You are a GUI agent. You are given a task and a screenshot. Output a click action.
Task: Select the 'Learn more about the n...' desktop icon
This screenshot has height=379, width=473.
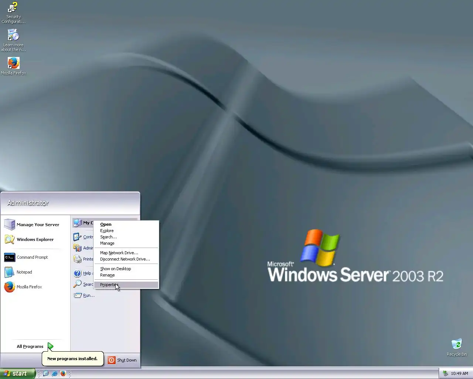click(x=13, y=41)
